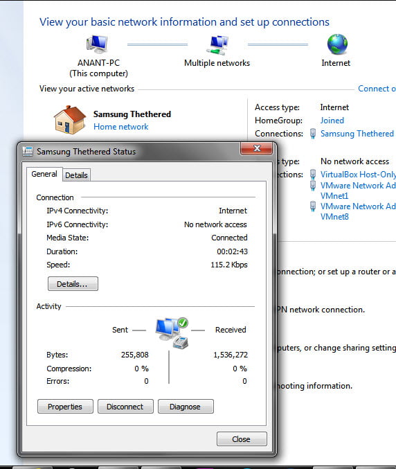
Task: Click the red X to close status dialog
Action: click(257, 148)
